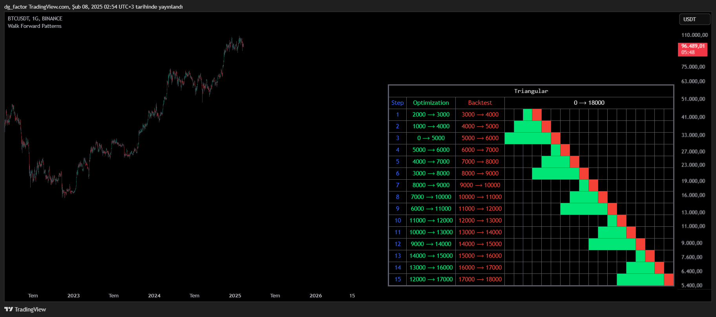
Task: Click backtest cell 13000 ⟶ 14000
Action: coord(480,232)
